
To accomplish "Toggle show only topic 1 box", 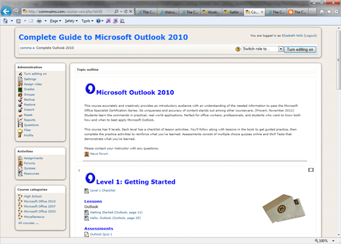I will [x=311, y=170].
